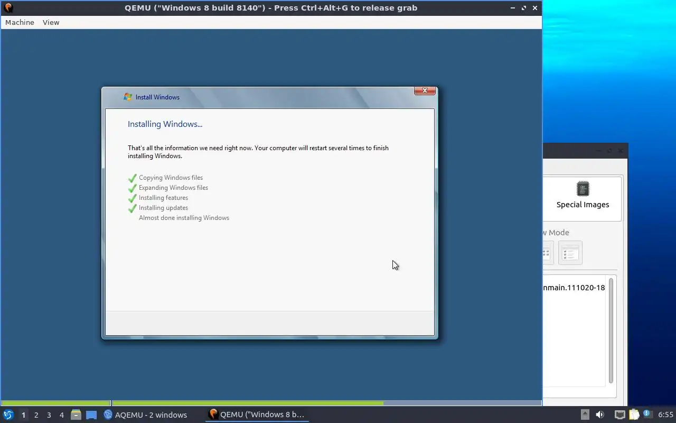Open the file manager taskbar icon
676x423 pixels.
[x=76, y=415]
